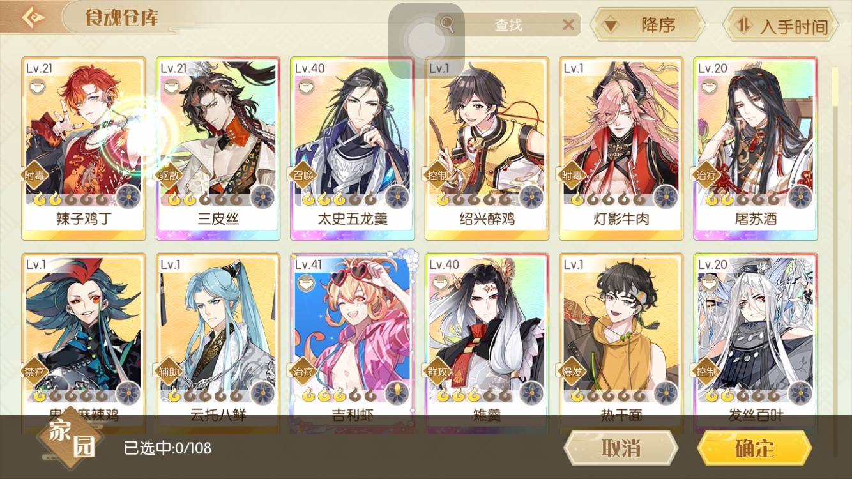
Task: Select the 三皮丝 character card
Action: 218,148
